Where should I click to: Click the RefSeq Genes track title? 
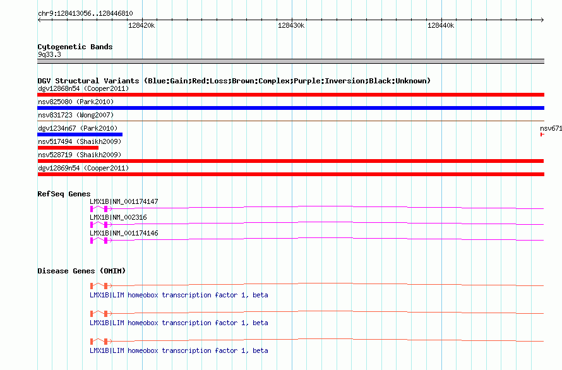64,194
